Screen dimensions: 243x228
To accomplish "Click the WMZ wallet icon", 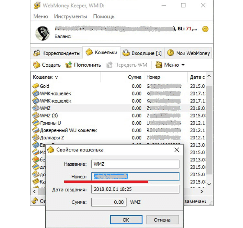I will (36, 108).
